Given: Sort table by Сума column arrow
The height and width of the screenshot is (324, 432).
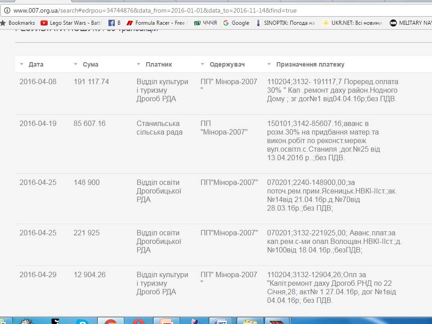Looking at the screenshot, I should pos(76,64).
